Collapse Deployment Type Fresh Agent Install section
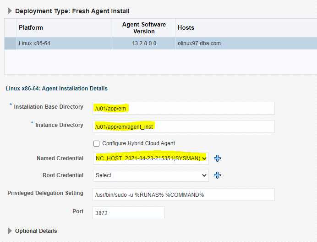The image size is (317, 242). 10,11
